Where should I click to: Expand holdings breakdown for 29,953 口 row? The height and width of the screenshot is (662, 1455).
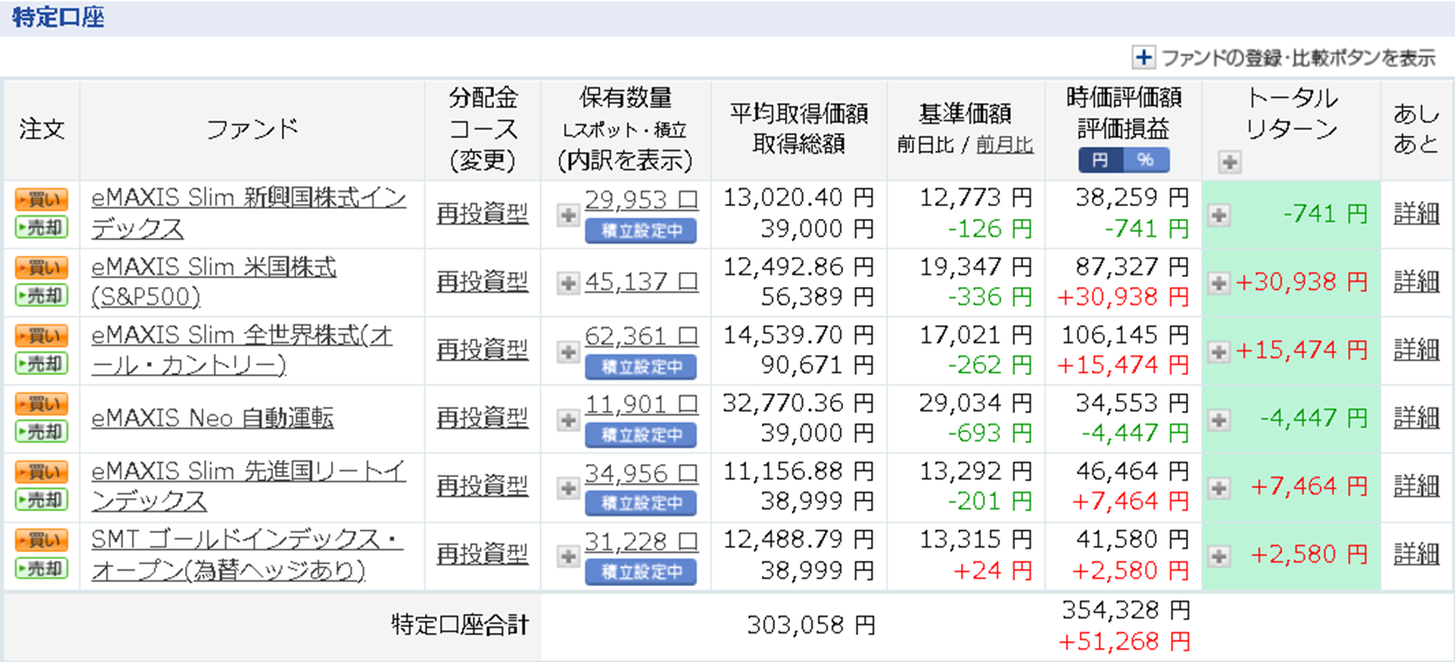click(x=568, y=215)
